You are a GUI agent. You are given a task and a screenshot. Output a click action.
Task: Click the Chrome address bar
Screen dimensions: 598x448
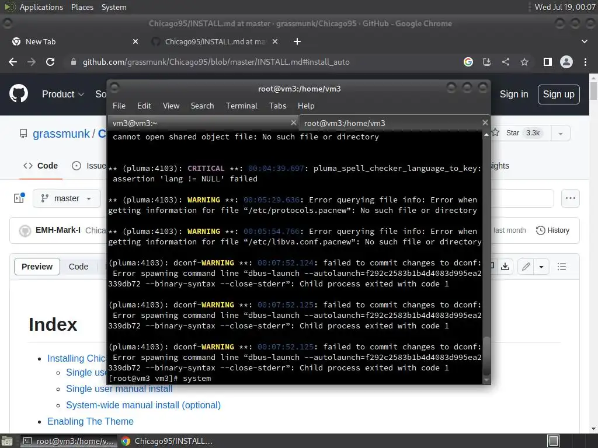point(263,62)
